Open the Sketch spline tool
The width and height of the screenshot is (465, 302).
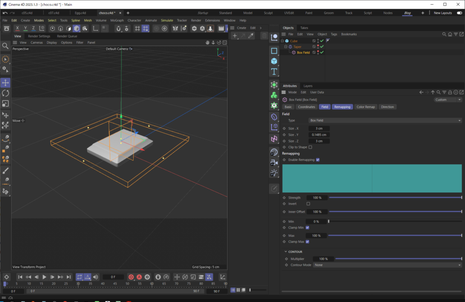(x=6, y=191)
